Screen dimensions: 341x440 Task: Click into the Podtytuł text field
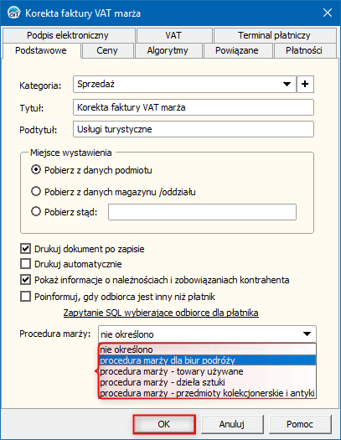tap(194, 129)
